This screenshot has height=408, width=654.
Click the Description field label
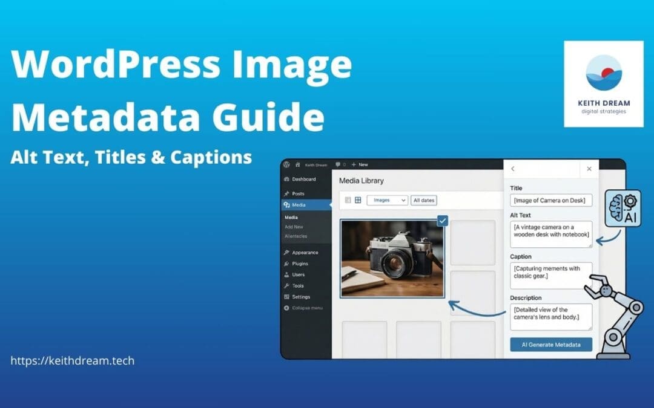pos(526,297)
